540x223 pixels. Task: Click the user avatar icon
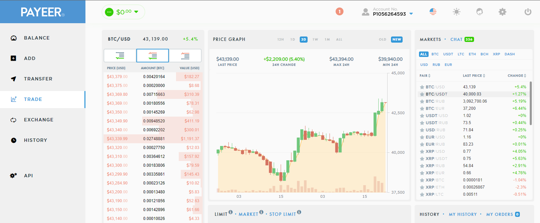(x=365, y=12)
